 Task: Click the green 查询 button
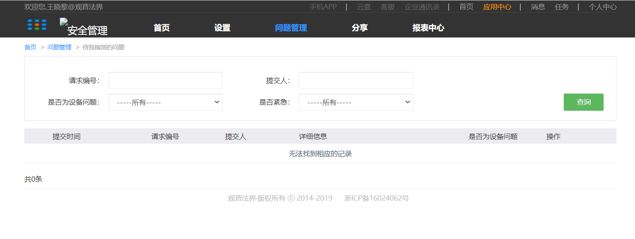coord(584,102)
